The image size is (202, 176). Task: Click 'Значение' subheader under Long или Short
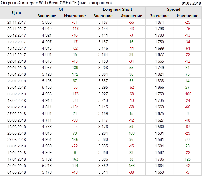(x=103, y=16)
